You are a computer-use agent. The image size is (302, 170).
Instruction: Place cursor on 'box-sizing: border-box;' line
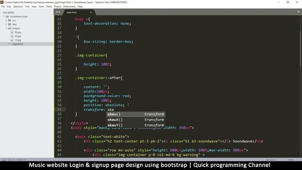pos(108,42)
